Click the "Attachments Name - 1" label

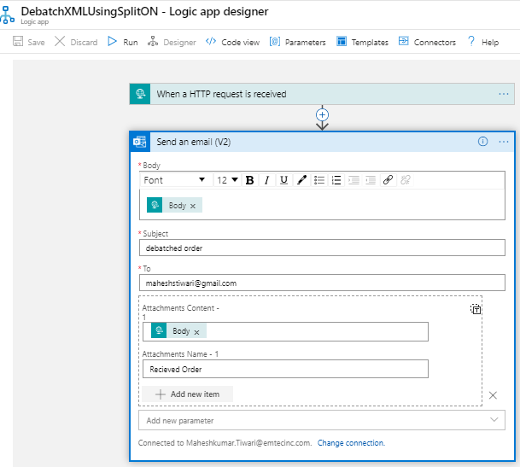[180, 354]
